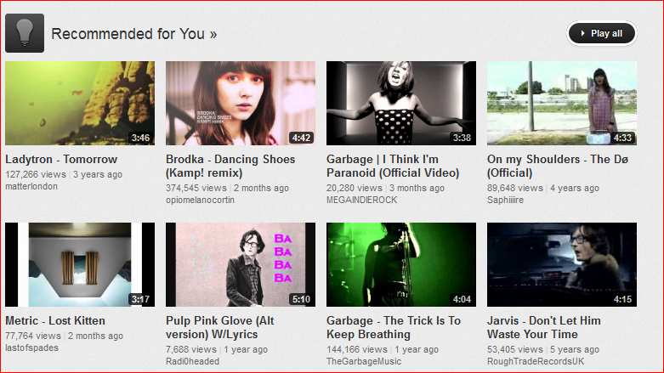
Task: Visit the matterlondon channel link
Action: (x=31, y=186)
